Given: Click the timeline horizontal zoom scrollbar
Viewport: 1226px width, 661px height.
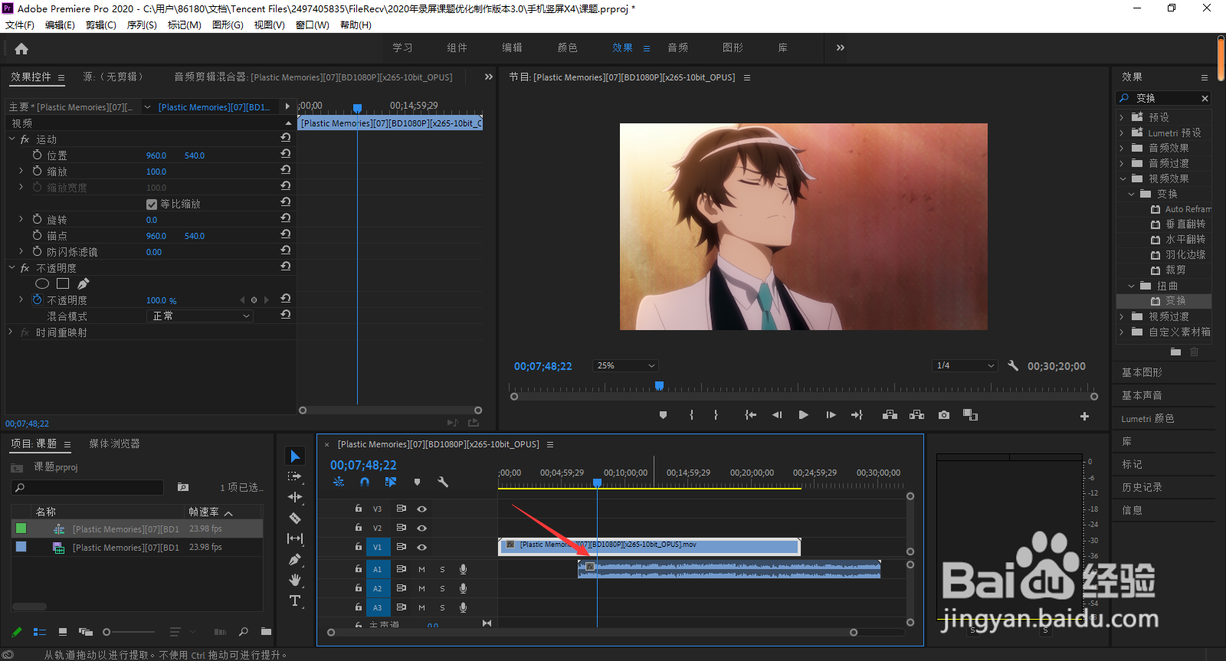Looking at the screenshot, I should [x=592, y=633].
